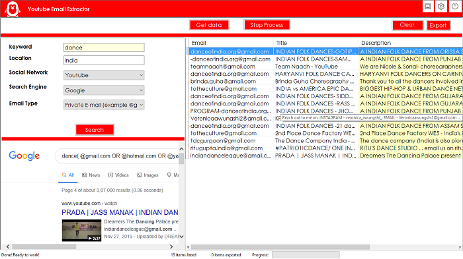Clear the extracted results list

[x=407, y=25]
